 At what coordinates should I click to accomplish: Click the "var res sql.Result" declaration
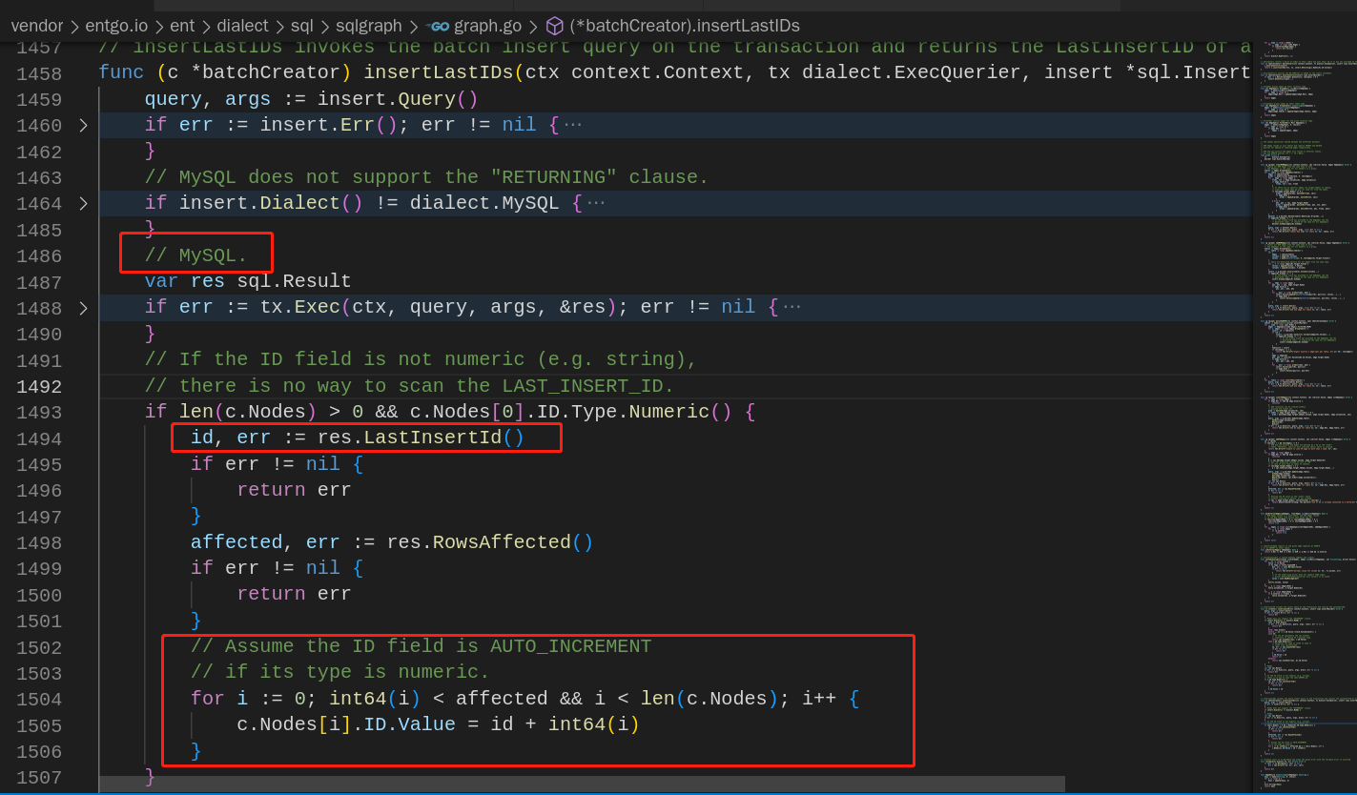[248, 282]
